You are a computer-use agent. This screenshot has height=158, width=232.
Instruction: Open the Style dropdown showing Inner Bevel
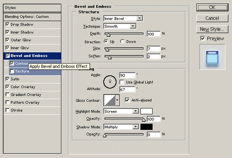pyautogui.click(x=123, y=18)
